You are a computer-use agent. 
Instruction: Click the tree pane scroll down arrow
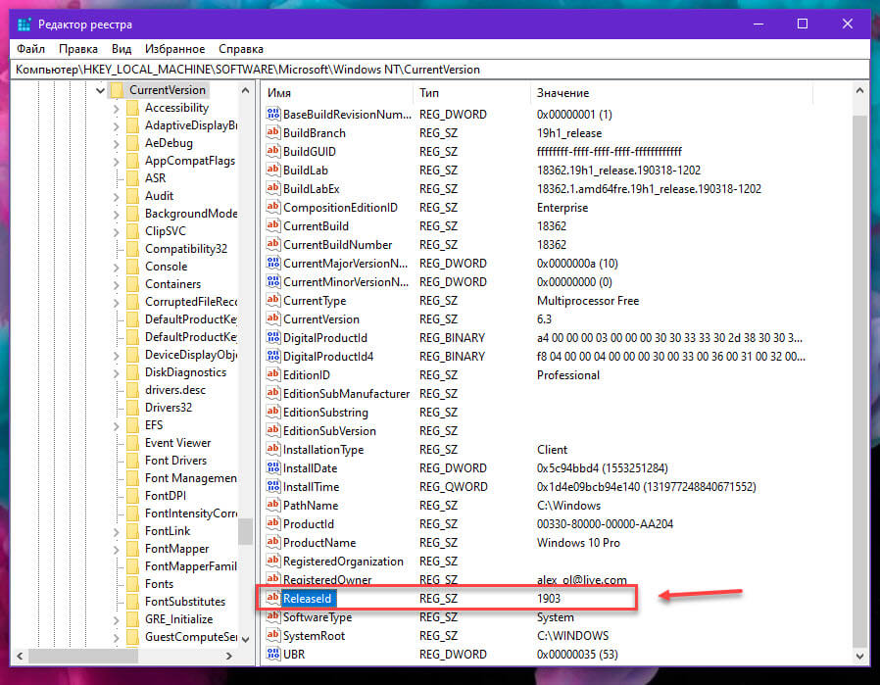pos(245,638)
